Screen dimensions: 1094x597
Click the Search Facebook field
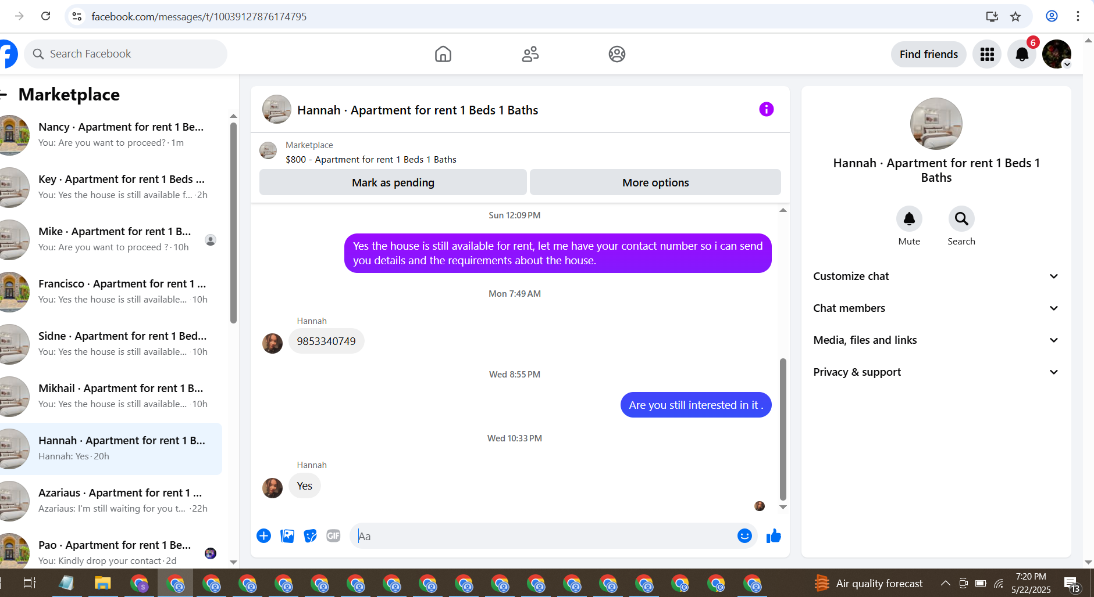tap(126, 54)
